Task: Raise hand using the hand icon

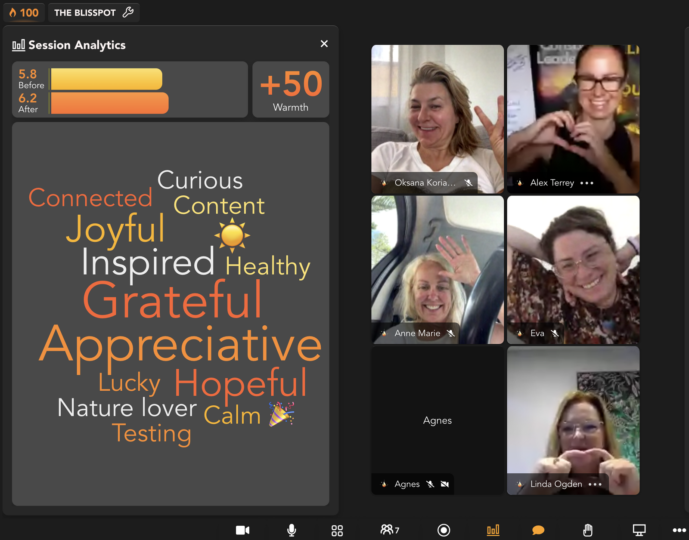Action: tap(588, 530)
